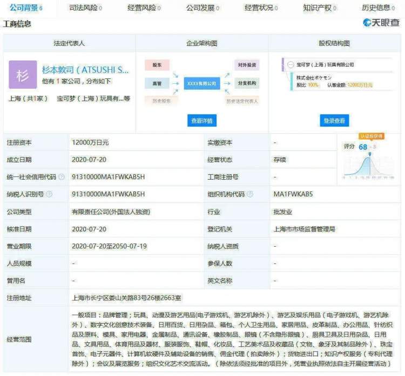Click the 经营范围 description text
The image size is (405, 376).
click(x=232, y=339)
